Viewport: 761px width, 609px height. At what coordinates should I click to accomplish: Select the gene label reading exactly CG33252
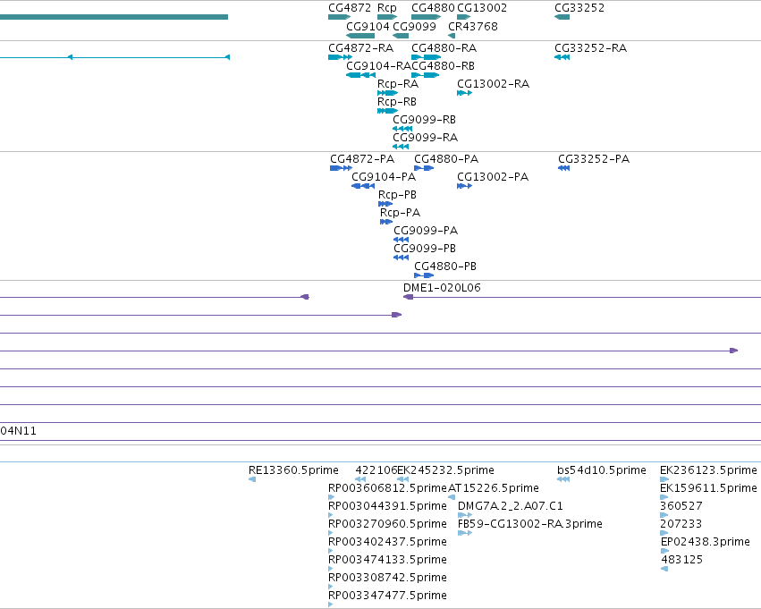[x=579, y=8]
